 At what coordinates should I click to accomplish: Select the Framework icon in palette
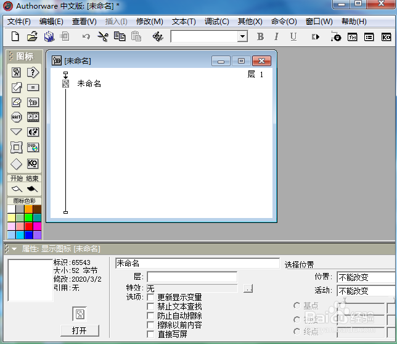[x=17, y=148]
